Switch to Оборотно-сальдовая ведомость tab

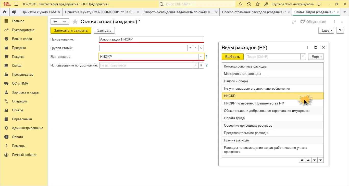pos(178,12)
